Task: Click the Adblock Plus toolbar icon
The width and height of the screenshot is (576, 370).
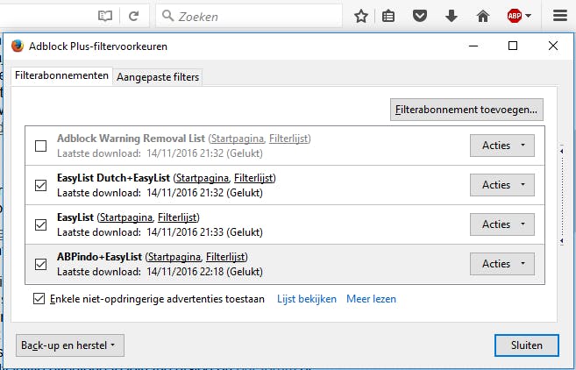Action: 517,16
